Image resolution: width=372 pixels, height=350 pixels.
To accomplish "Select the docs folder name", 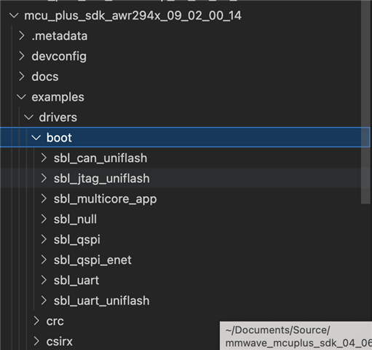I will point(45,77).
